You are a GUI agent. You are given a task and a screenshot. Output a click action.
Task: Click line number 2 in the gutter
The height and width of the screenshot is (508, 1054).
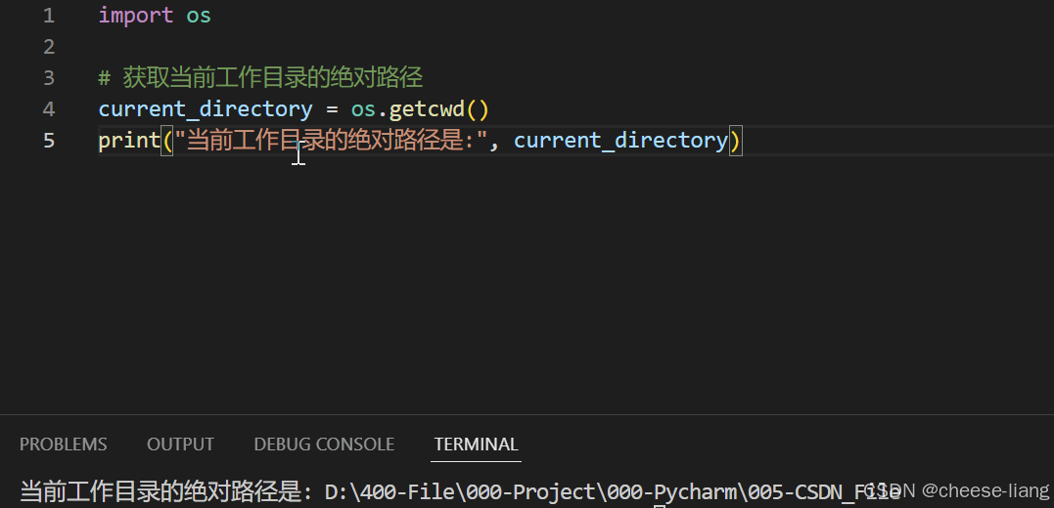(x=49, y=47)
